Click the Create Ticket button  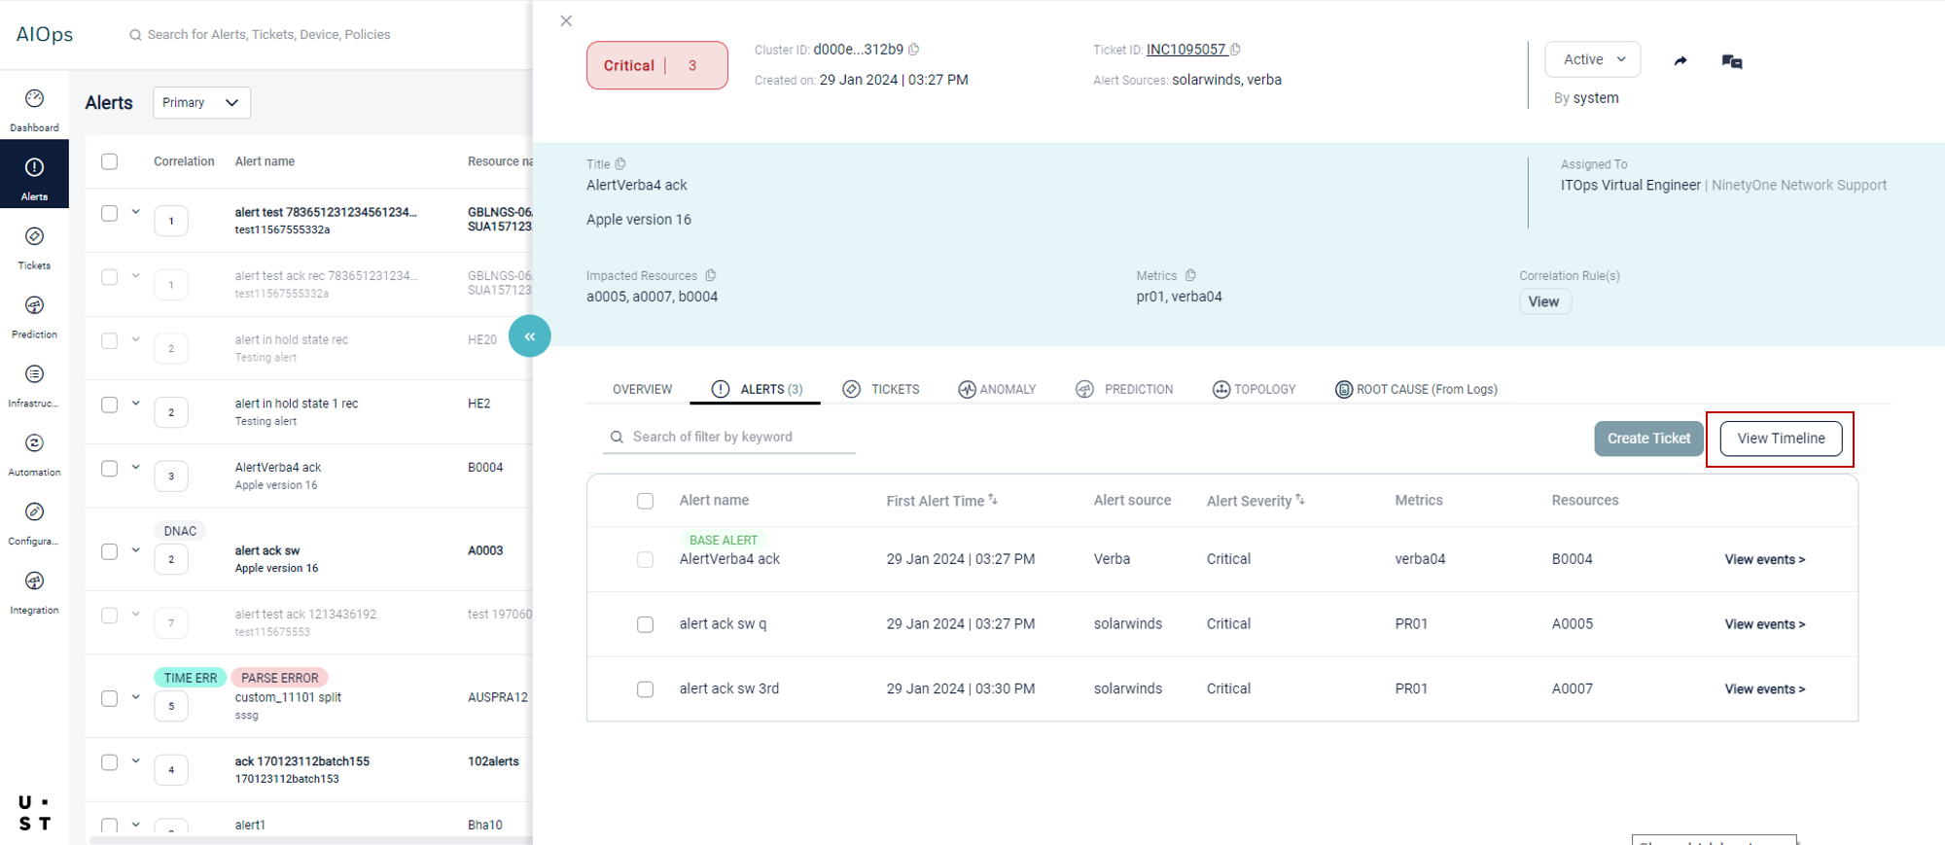pos(1648,439)
